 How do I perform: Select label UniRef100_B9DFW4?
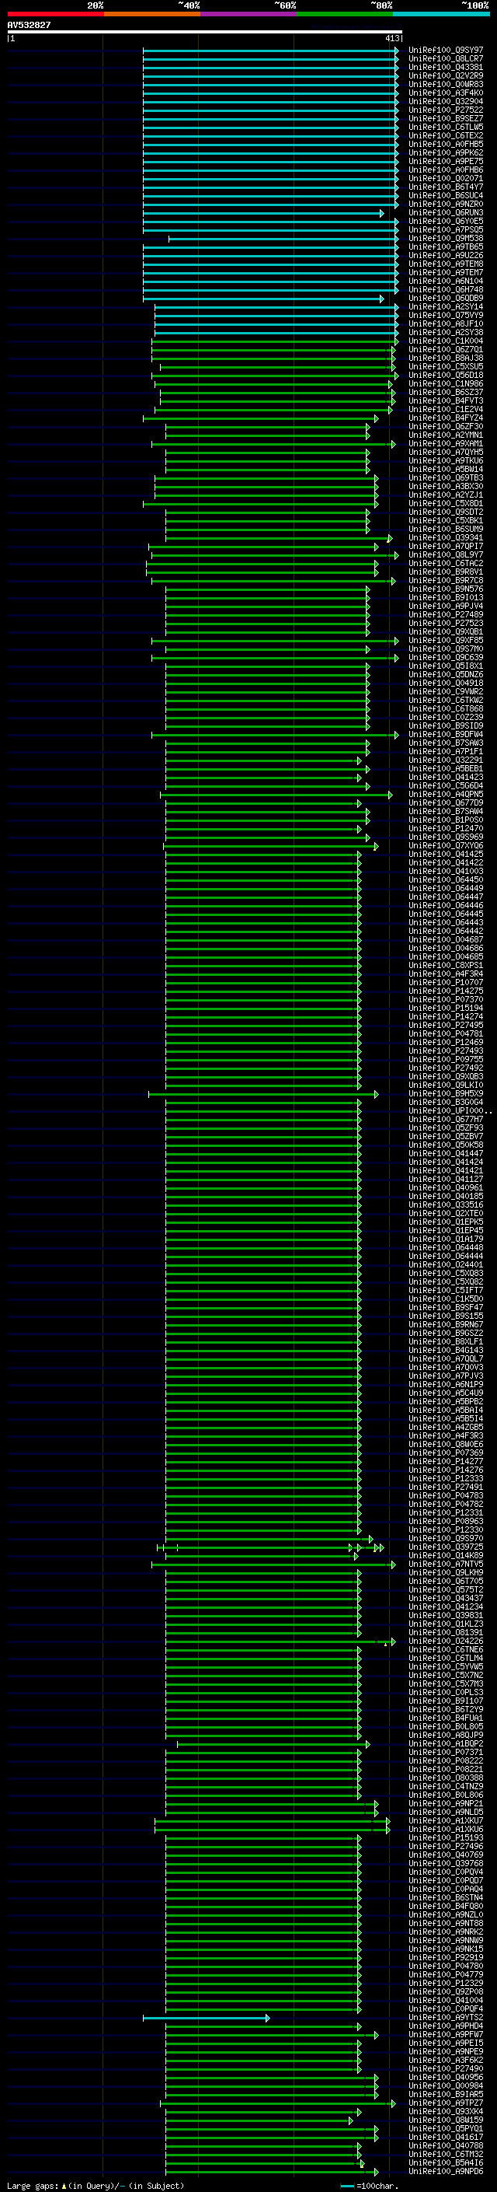pyautogui.click(x=446, y=734)
